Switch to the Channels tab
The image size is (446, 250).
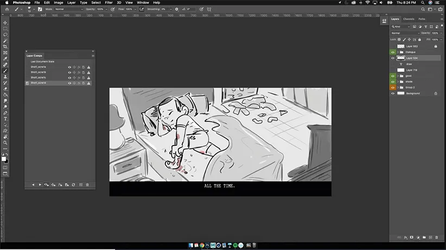(x=408, y=19)
